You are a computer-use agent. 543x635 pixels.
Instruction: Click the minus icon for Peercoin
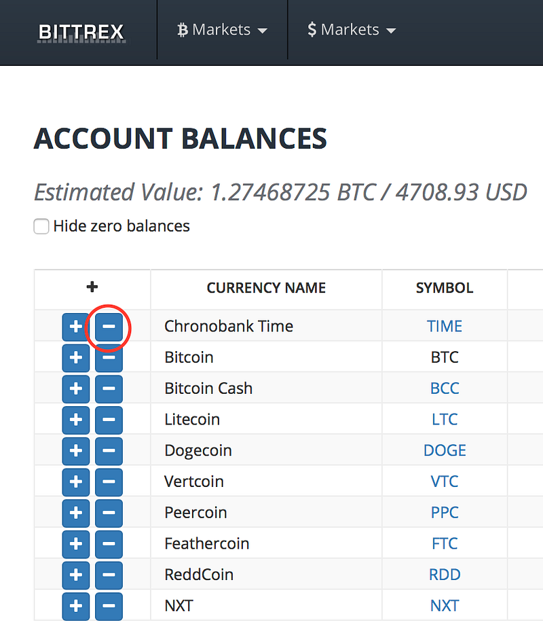point(109,513)
